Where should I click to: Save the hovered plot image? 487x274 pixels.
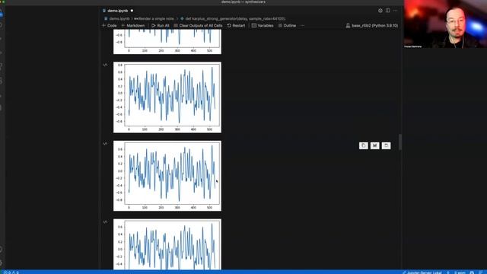386,145
